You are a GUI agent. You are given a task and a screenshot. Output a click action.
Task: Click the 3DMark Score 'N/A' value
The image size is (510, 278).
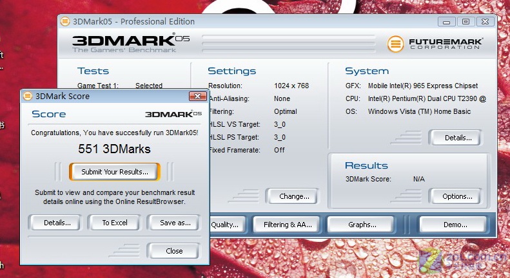click(418, 179)
